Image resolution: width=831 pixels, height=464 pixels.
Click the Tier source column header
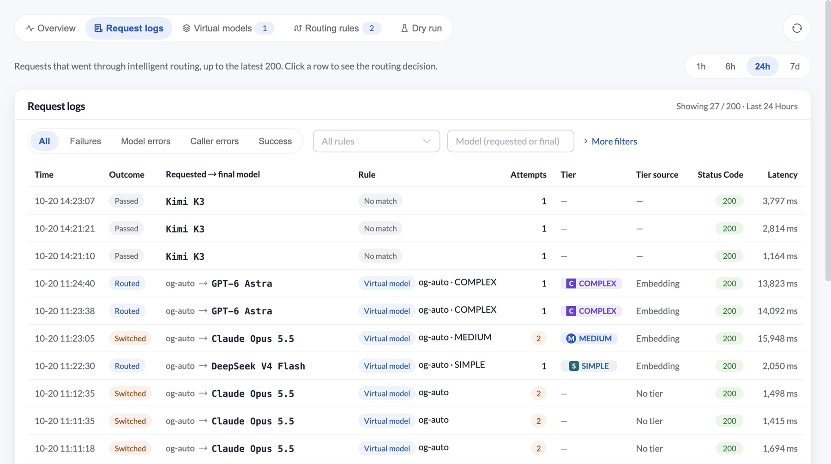tap(657, 174)
